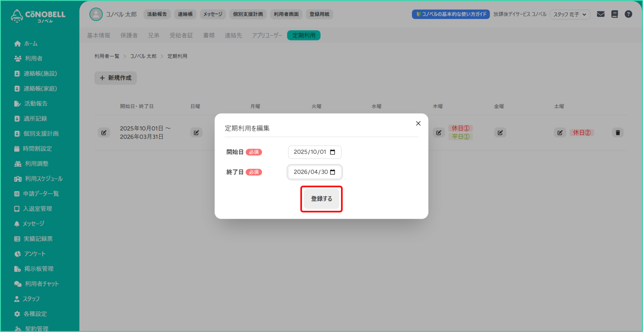Click the 利用者一覧 breadcrumb link
The height and width of the screenshot is (332, 643).
[x=107, y=56]
